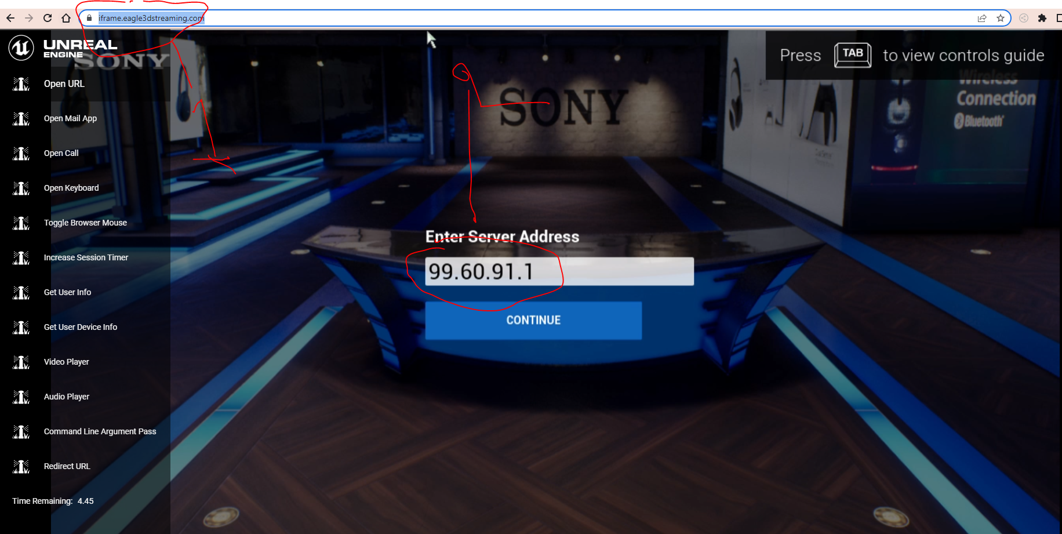Click the icon next to Increase Session Timer
The width and height of the screenshot is (1062, 534).
coord(21,258)
